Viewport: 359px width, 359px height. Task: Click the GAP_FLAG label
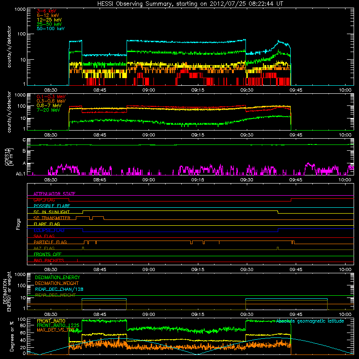(44, 200)
